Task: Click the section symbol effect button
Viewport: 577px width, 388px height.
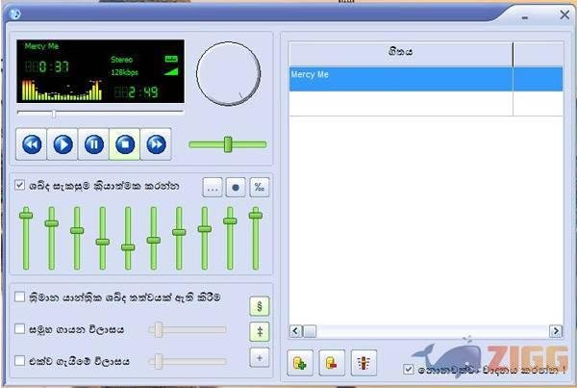Action: point(259,306)
